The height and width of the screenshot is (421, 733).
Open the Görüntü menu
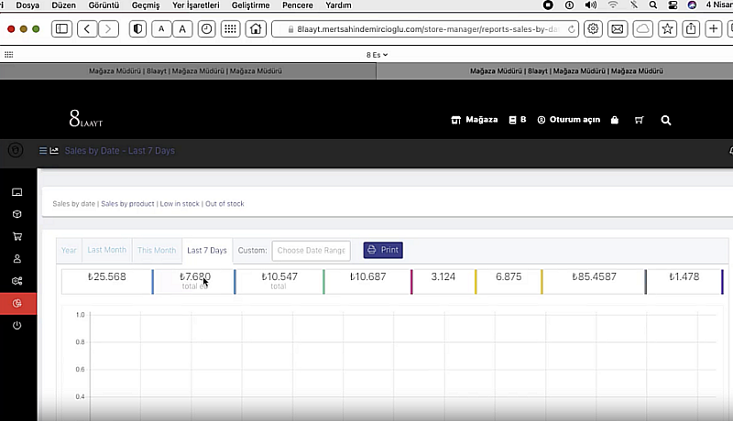click(x=104, y=5)
